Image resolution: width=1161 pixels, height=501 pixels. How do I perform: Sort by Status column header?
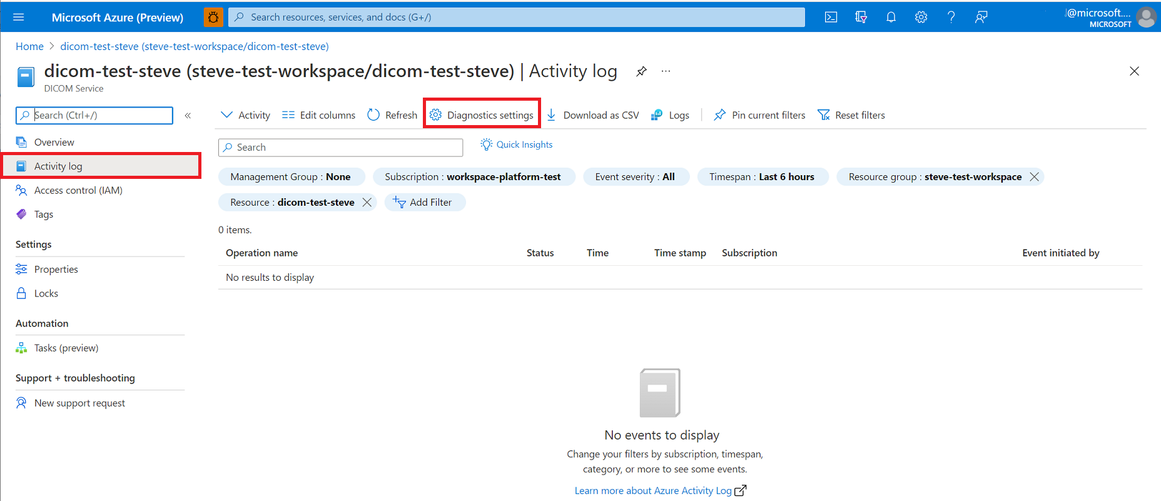pyautogui.click(x=540, y=253)
